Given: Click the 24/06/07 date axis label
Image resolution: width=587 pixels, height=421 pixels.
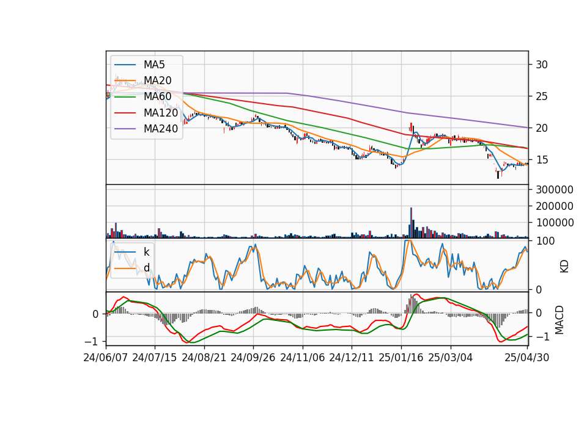Looking at the screenshot, I should tap(106, 358).
